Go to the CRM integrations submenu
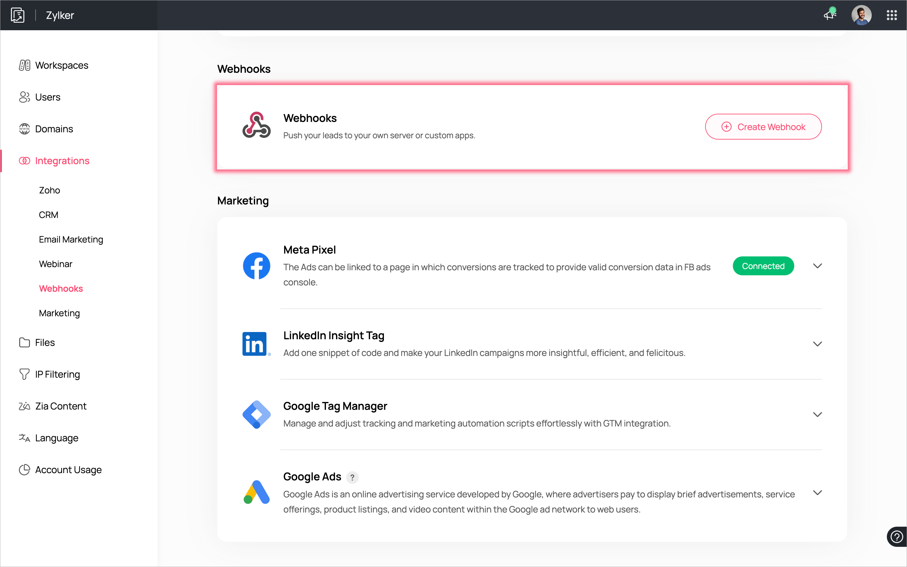The image size is (907, 567). click(x=49, y=215)
